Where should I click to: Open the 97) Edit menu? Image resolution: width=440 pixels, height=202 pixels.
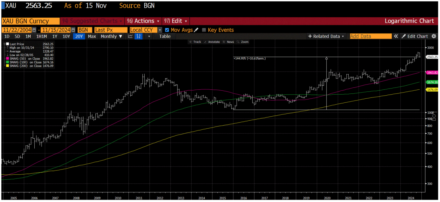tap(175, 21)
